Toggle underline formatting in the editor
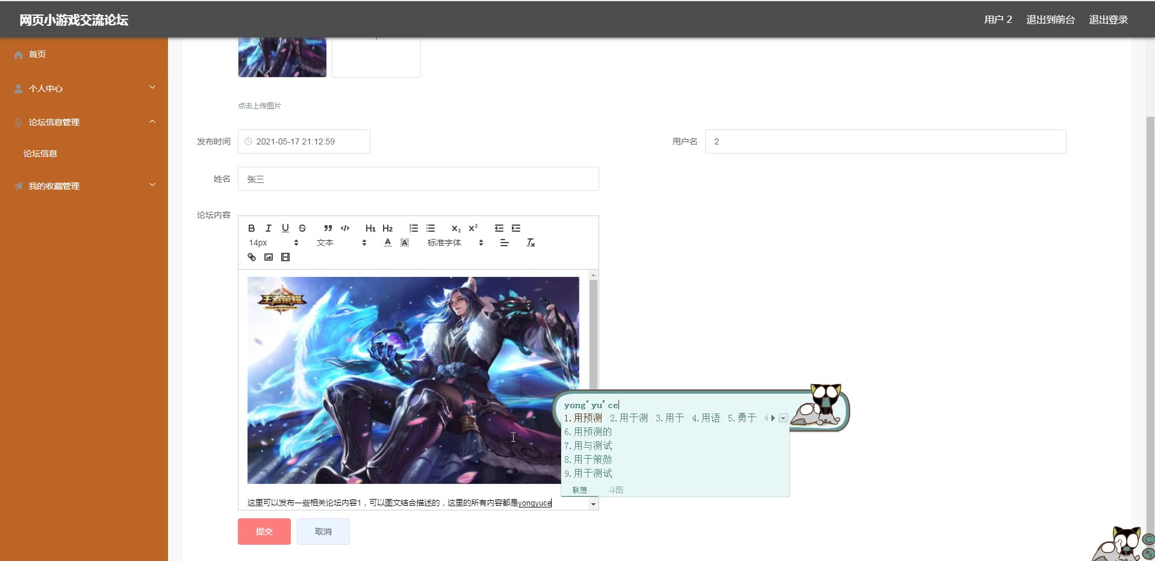The image size is (1155, 561). [285, 228]
